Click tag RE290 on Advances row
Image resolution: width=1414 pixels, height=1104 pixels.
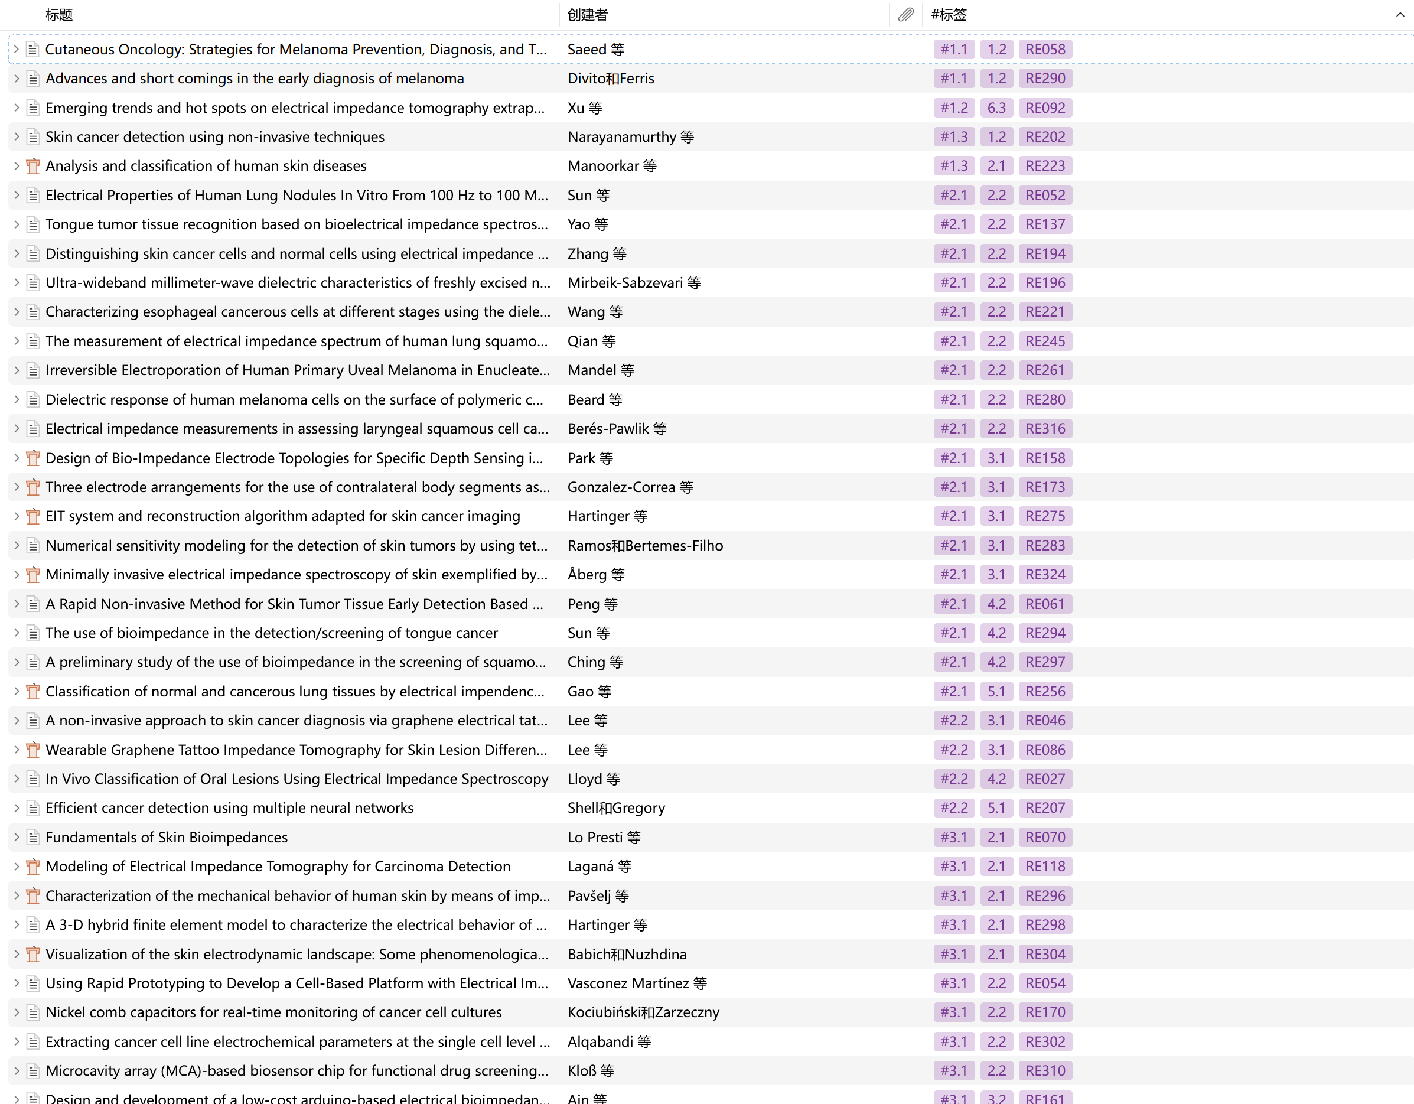click(x=1045, y=79)
